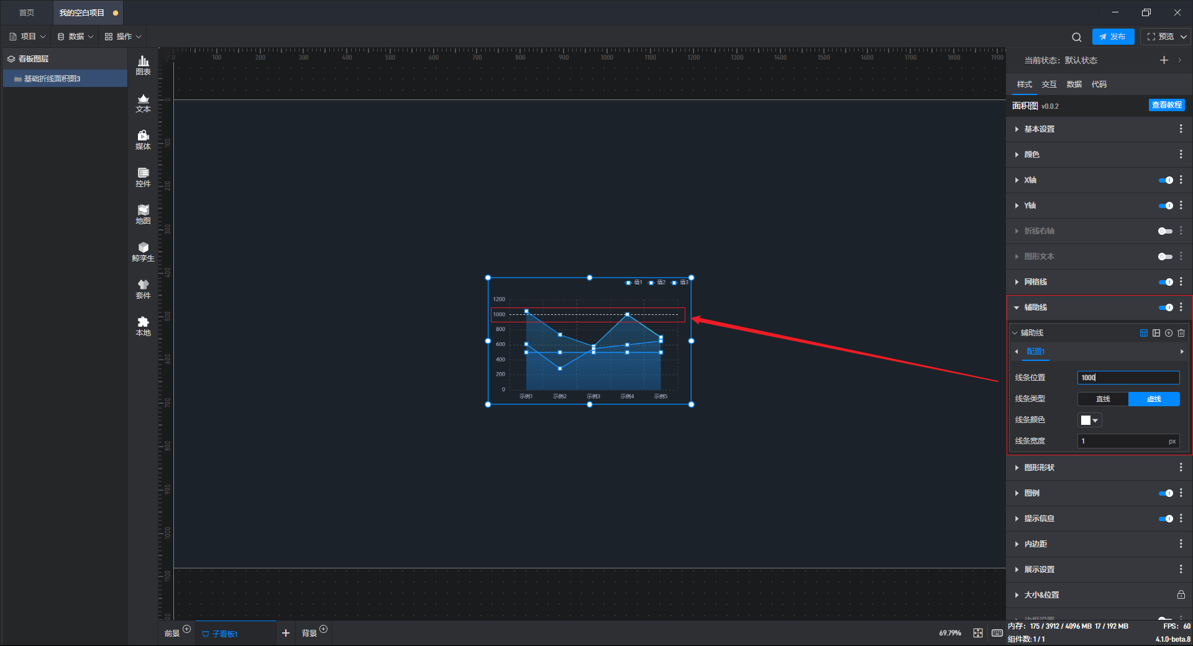Enable the 折线右轴 switch

1166,231
